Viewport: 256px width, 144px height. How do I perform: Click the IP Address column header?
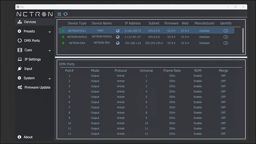pyautogui.click(x=133, y=23)
